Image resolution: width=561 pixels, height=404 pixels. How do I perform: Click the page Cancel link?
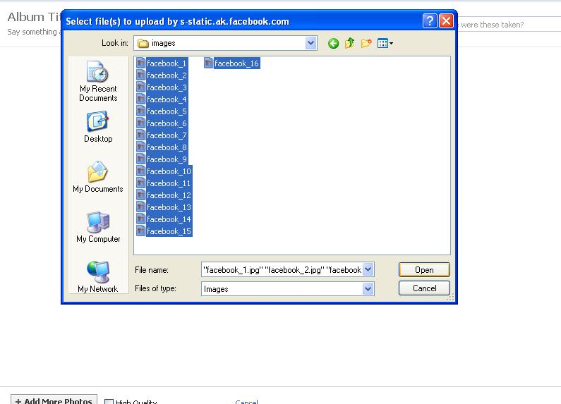pos(246,401)
